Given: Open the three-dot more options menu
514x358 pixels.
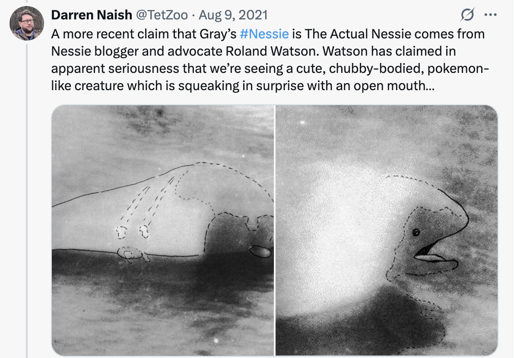Looking at the screenshot, I should click(490, 16).
